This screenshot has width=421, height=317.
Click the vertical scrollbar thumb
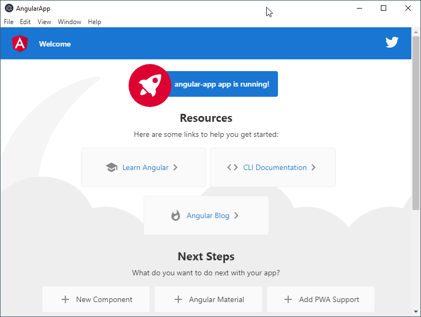pos(416,123)
